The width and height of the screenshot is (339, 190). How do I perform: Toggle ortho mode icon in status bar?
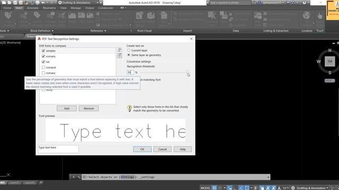coord(235,188)
